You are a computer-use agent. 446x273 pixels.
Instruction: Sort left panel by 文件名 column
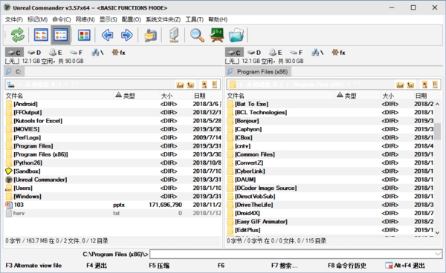point(59,96)
